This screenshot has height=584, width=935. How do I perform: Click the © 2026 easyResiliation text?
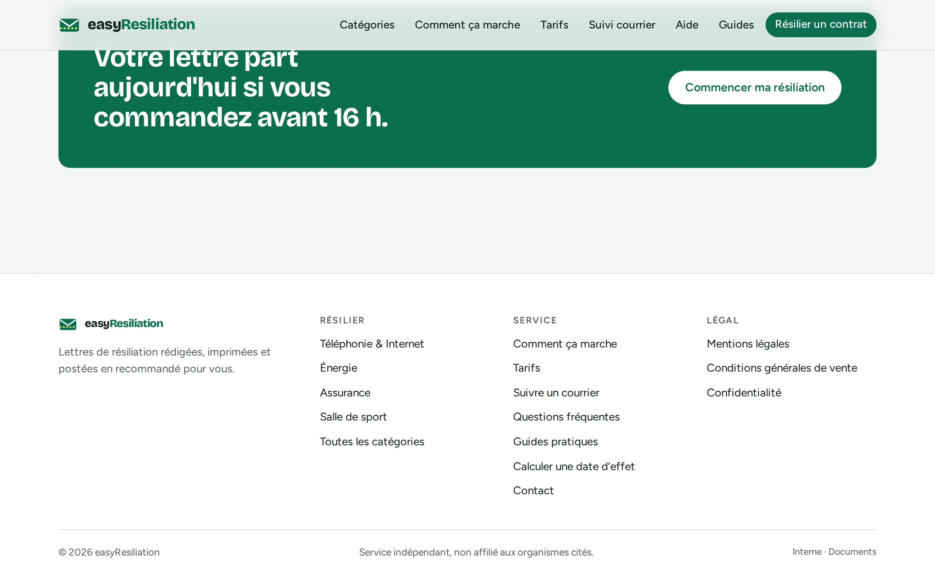(x=109, y=552)
